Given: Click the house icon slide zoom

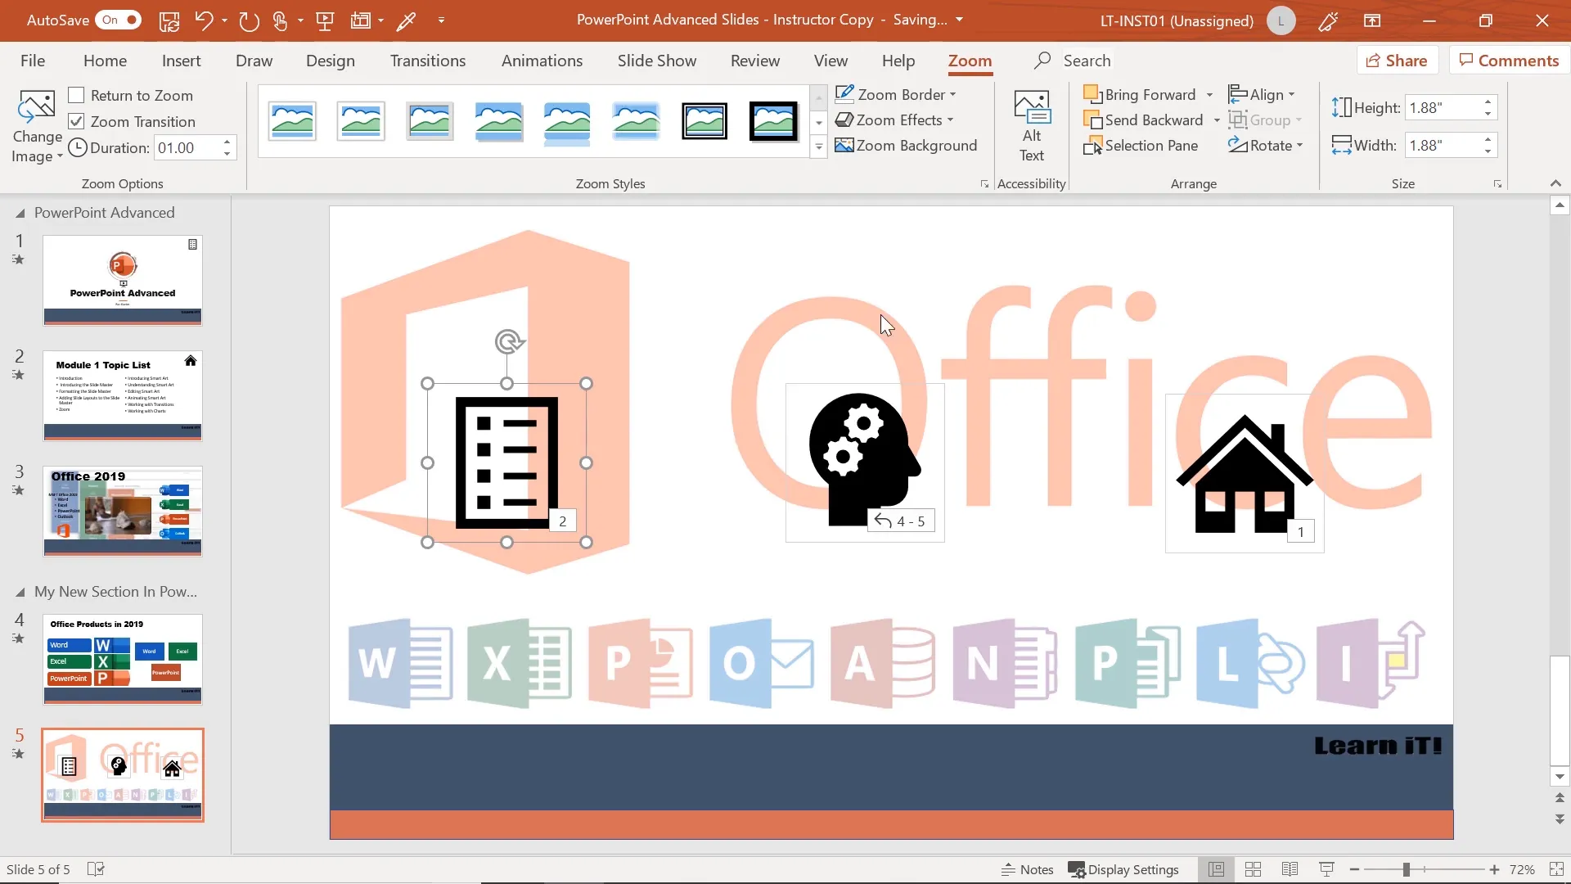Looking at the screenshot, I should point(1245,473).
